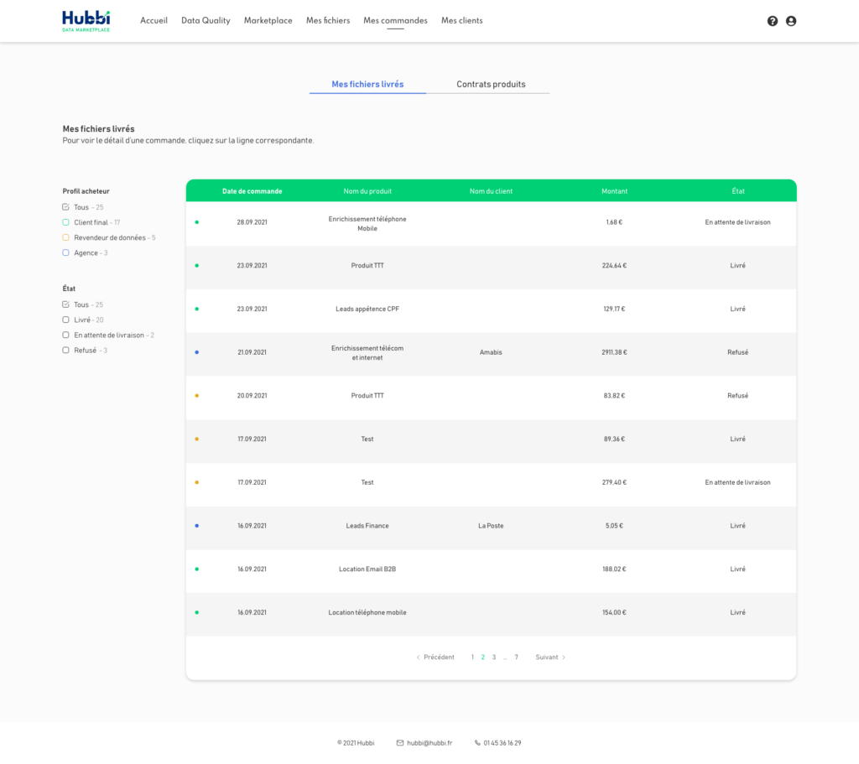859x764 pixels.
Task: Click the date 28.09.2021
Action: click(252, 222)
